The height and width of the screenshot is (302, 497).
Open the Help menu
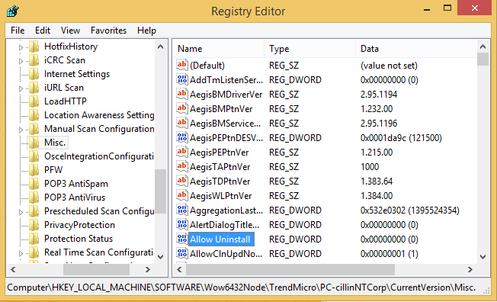point(146,31)
